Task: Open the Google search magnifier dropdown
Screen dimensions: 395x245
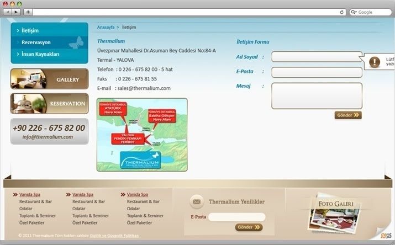Action: coord(354,12)
